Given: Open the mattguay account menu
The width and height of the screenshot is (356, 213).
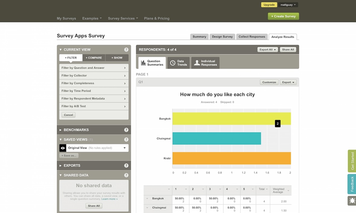Looking at the screenshot, I should coord(288,5).
